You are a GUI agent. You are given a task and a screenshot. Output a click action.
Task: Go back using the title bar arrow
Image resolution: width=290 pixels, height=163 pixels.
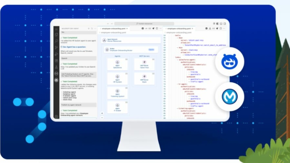click(108, 24)
